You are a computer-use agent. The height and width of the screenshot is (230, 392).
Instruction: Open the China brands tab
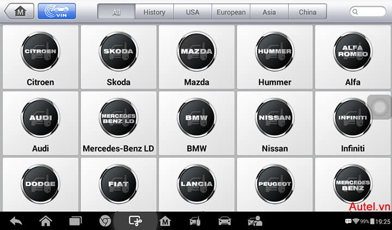[x=308, y=12]
